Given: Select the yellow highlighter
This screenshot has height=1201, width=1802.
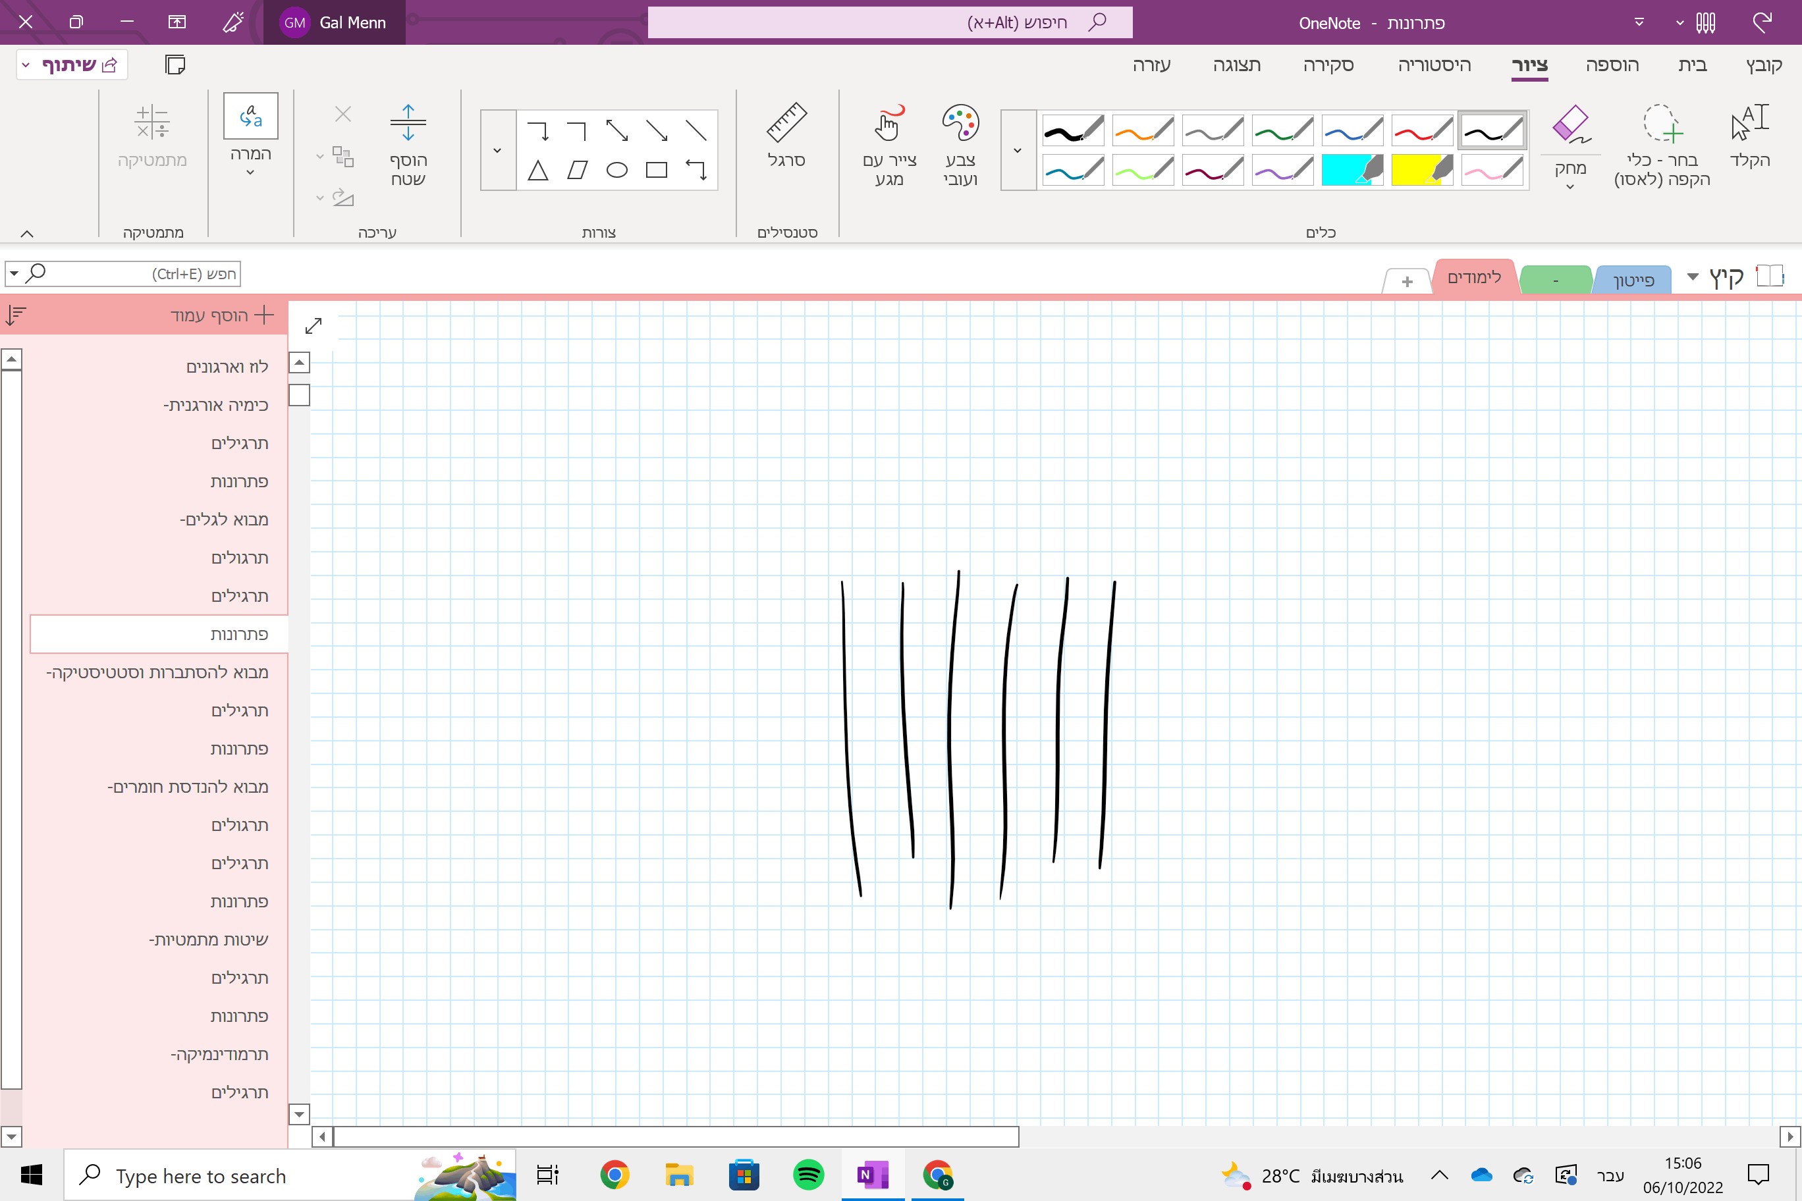Looking at the screenshot, I should pos(1422,170).
